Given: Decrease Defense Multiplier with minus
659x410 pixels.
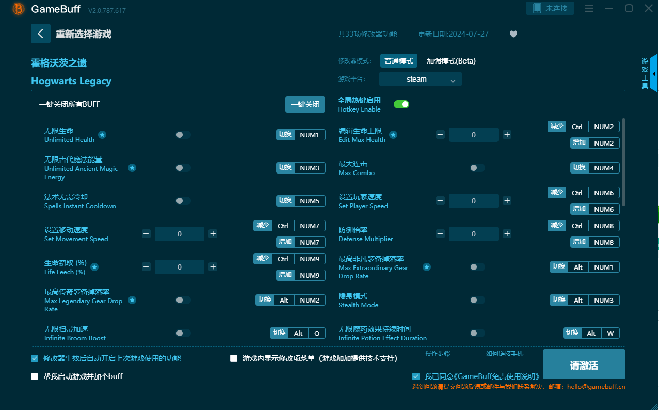Looking at the screenshot, I should (440, 234).
